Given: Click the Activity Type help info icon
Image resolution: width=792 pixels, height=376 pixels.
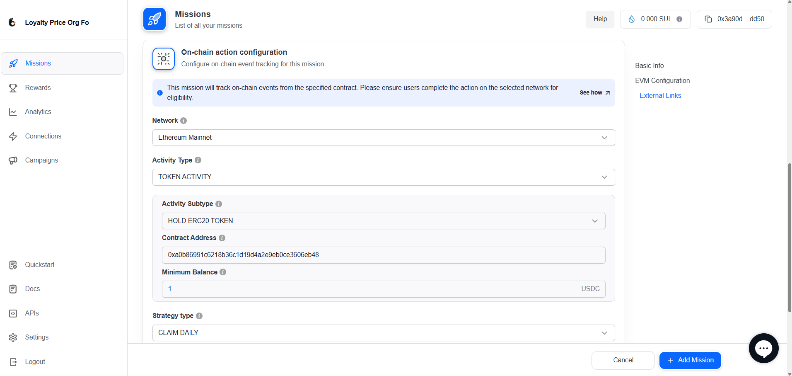Looking at the screenshot, I should (x=198, y=160).
